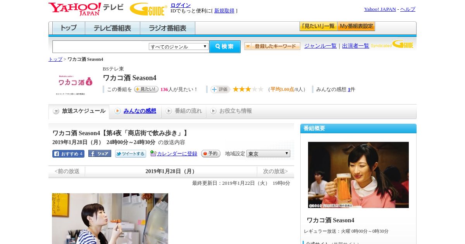Click the Yahoo! JAPAN テレビ logo
465x244 pixels.
[86, 9]
